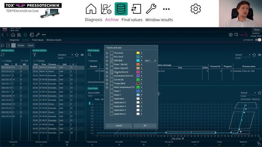
Task: Open the Final Values Default favorite dropdown
Action: (243, 55)
